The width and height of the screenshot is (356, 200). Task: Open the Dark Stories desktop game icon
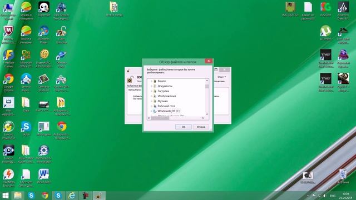click(x=61, y=11)
